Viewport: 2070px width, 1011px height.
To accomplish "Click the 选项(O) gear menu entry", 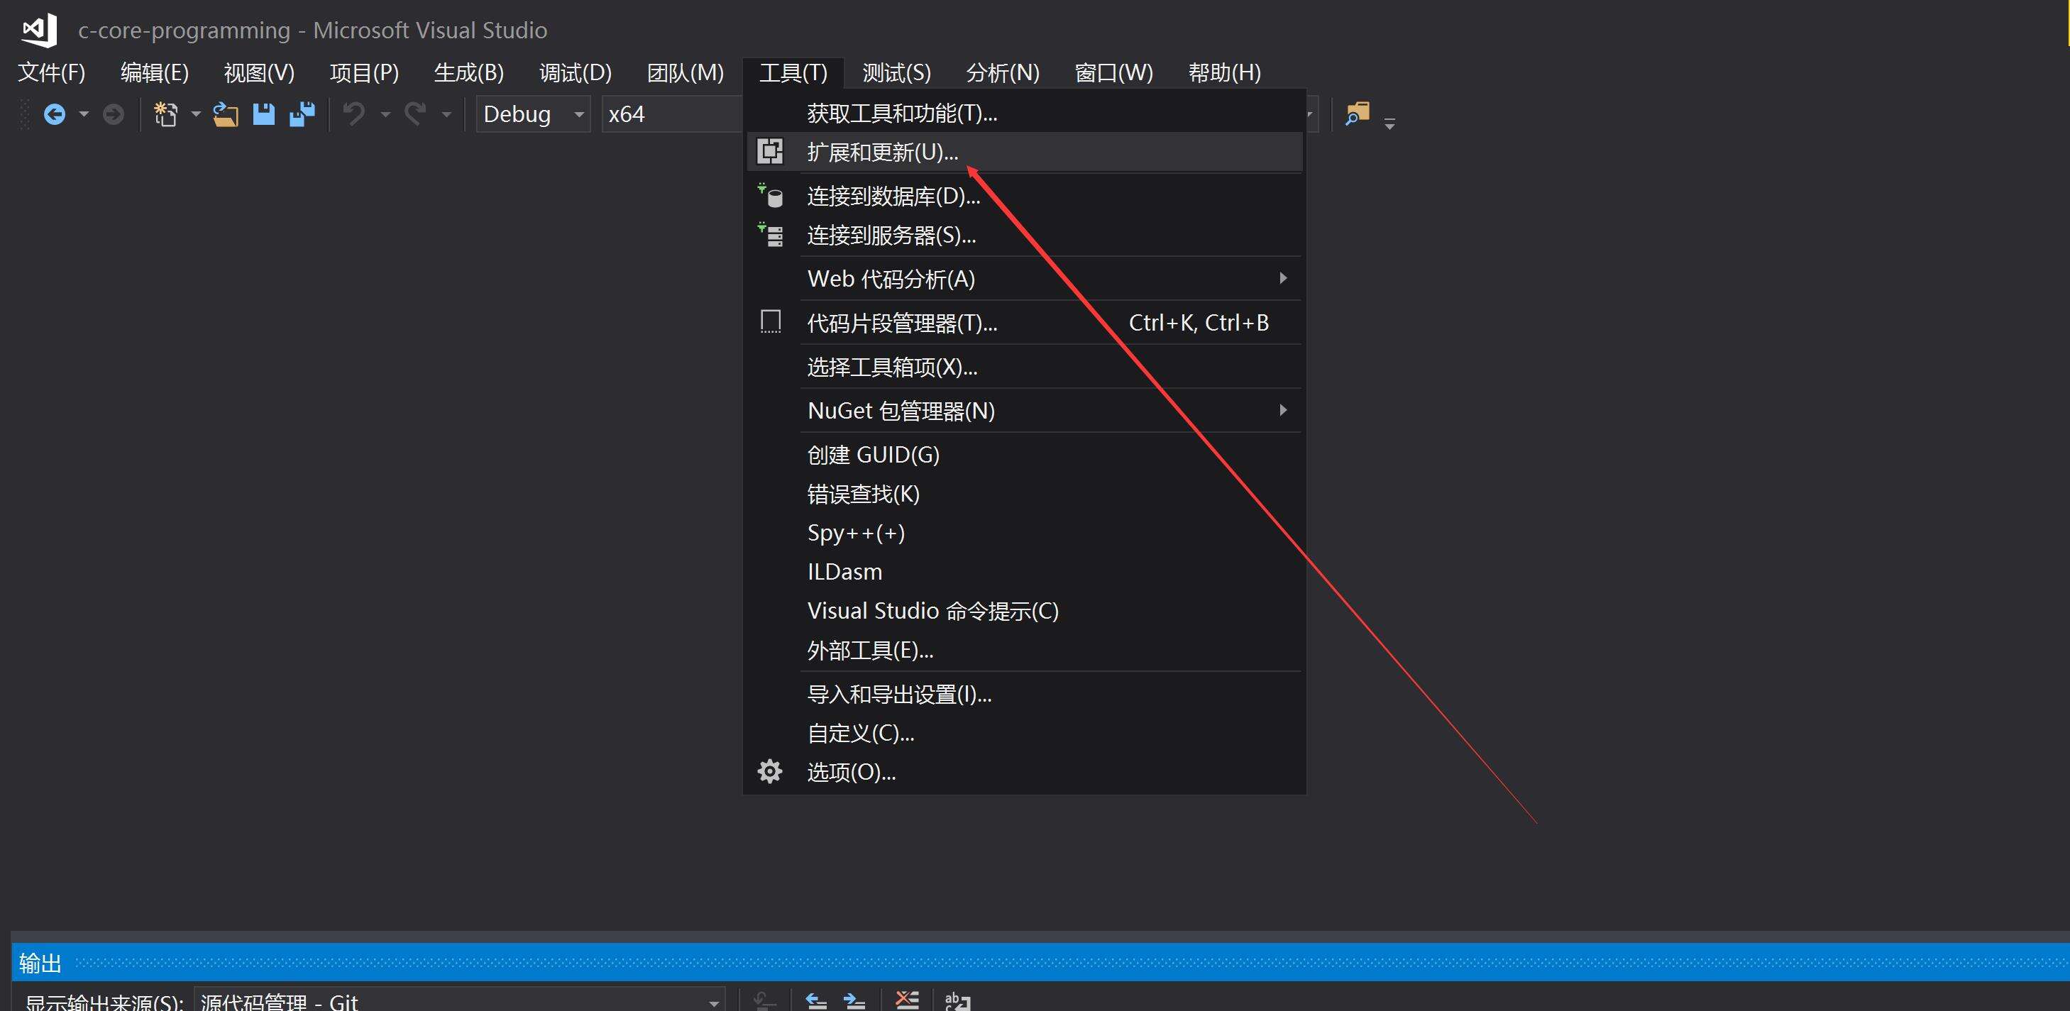I will point(851,773).
